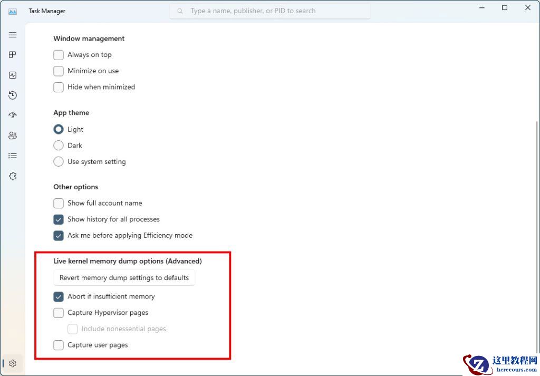Uncheck Show history for all processes
The height and width of the screenshot is (376, 540).
coord(59,219)
